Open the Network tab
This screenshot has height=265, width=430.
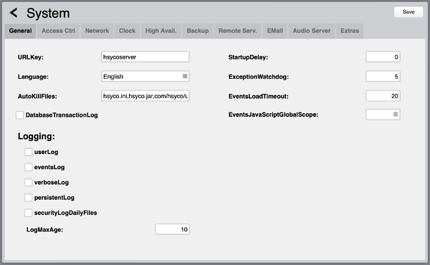pos(97,31)
